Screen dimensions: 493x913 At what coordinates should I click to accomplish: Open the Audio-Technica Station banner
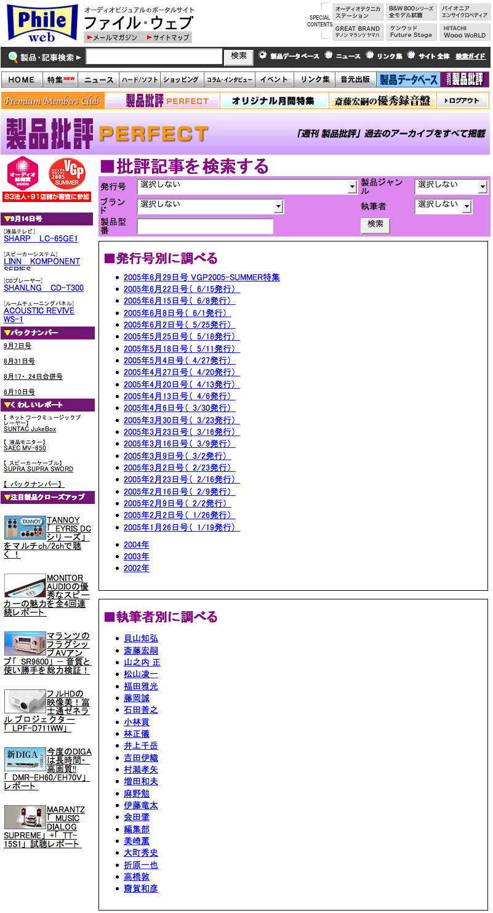(358, 12)
